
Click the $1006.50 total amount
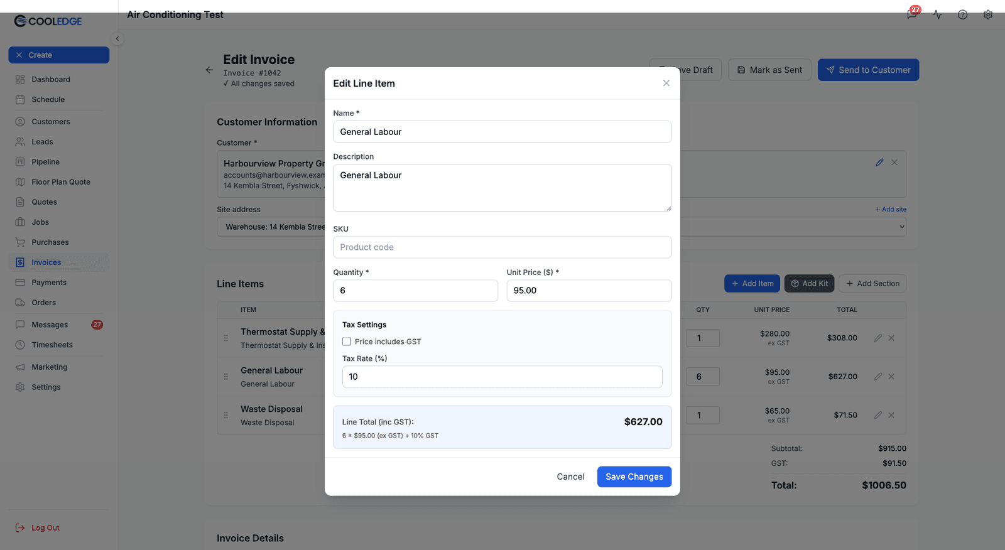pos(884,485)
